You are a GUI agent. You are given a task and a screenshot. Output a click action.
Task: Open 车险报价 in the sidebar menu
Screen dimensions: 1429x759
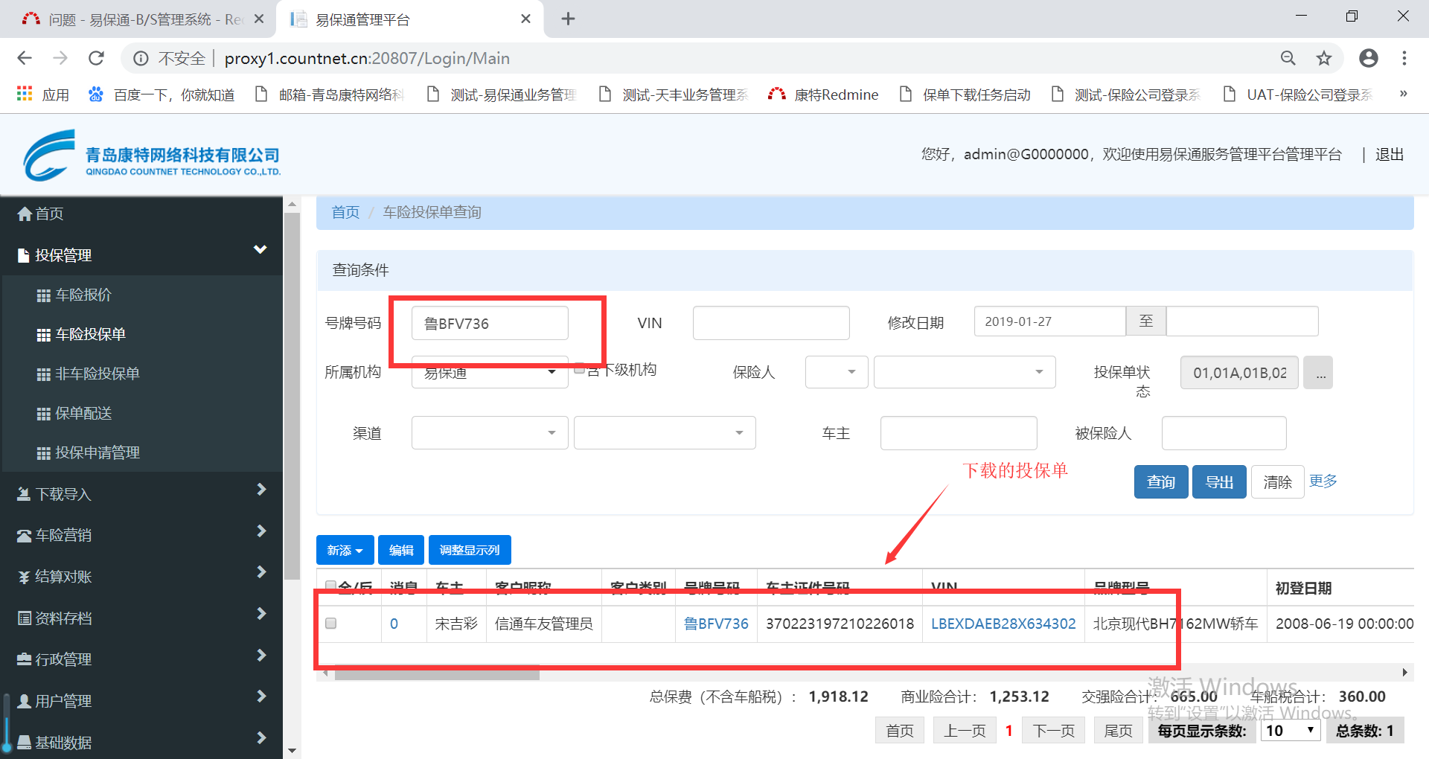[x=83, y=295]
